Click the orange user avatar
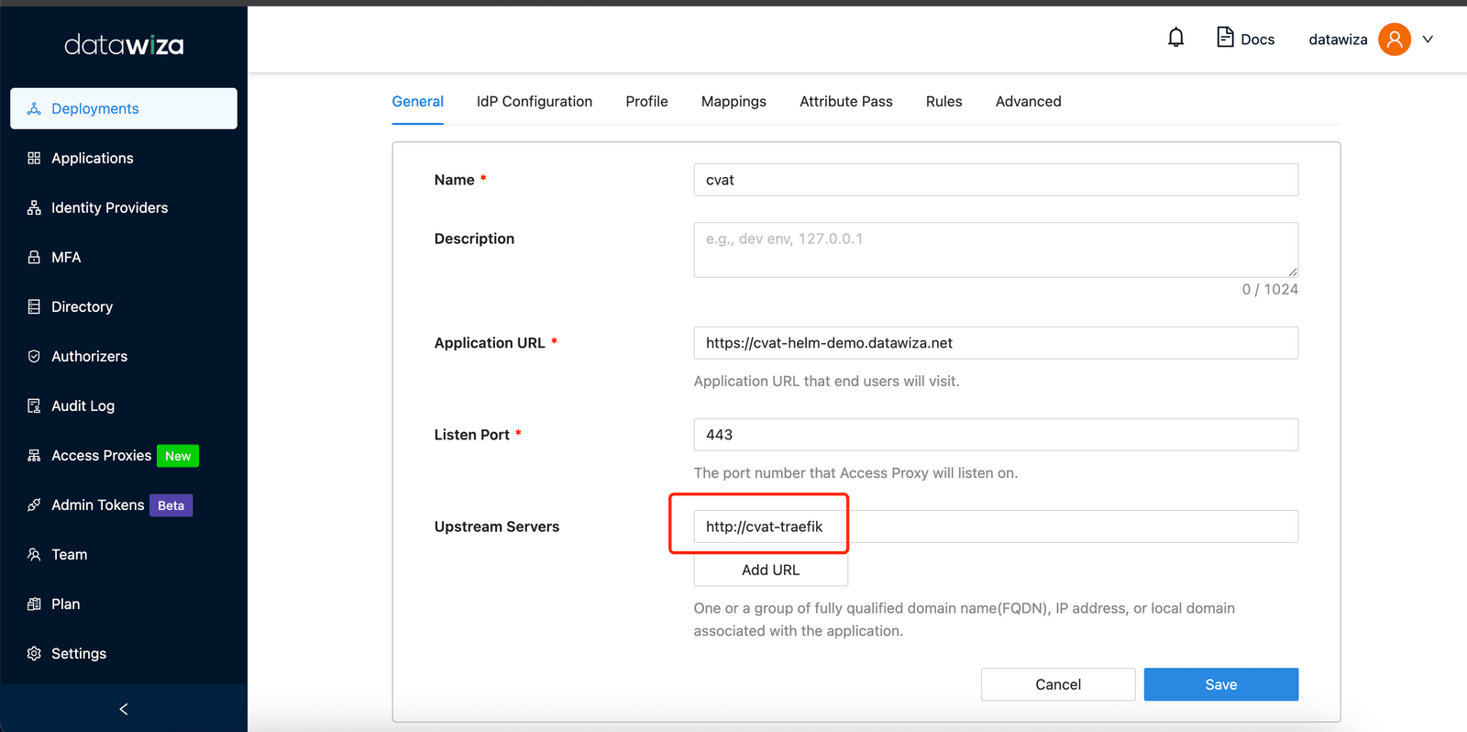Viewport: 1467px width, 732px height. pos(1395,39)
